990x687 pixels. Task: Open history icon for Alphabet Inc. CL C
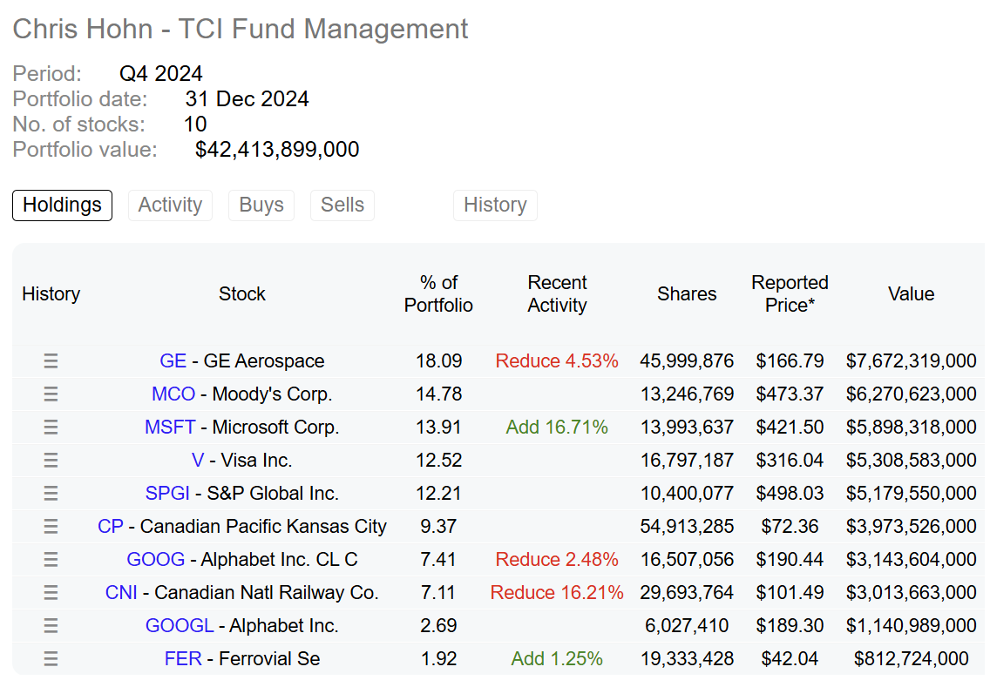(x=51, y=560)
